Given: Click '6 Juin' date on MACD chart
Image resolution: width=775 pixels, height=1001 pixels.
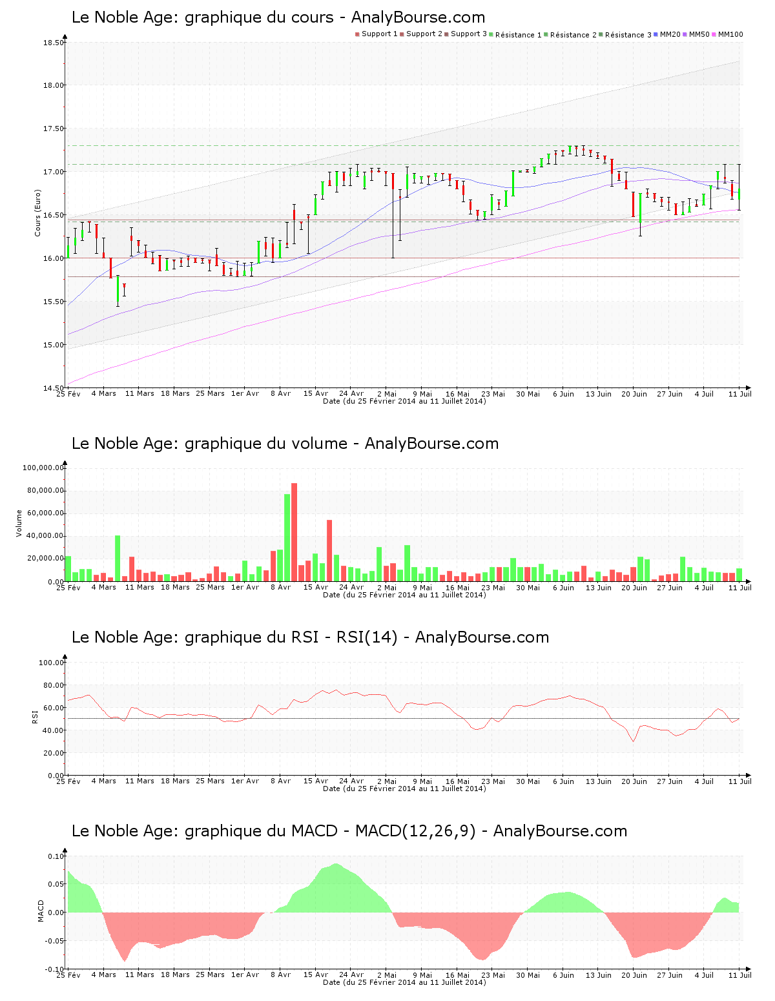Looking at the screenshot, I should (563, 975).
